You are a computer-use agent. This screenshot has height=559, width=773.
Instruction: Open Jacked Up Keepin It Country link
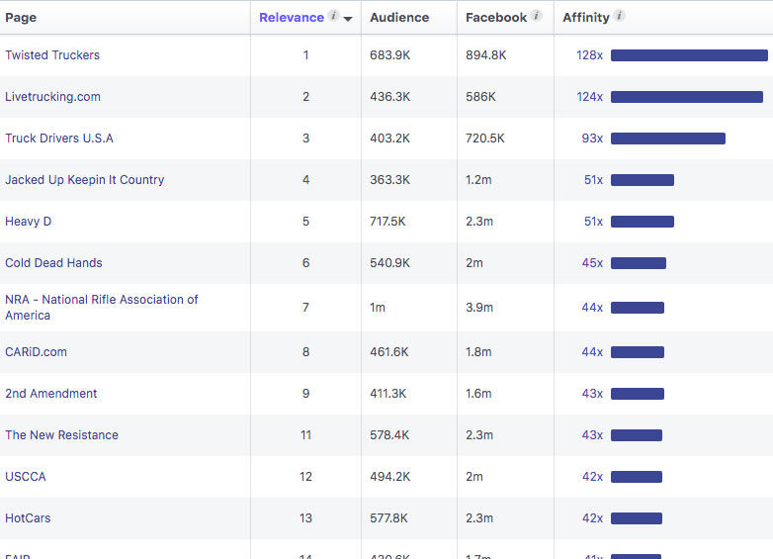click(x=84, y=180)
